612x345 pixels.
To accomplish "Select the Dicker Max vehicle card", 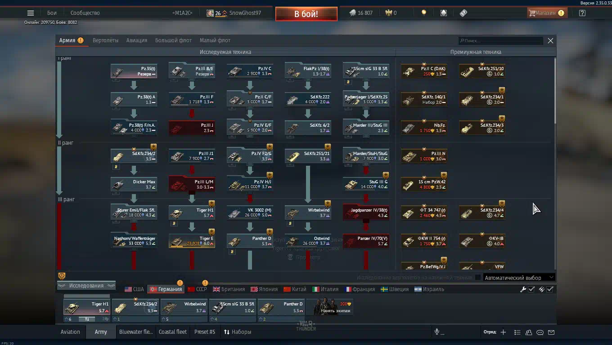I will pos(134,185).
